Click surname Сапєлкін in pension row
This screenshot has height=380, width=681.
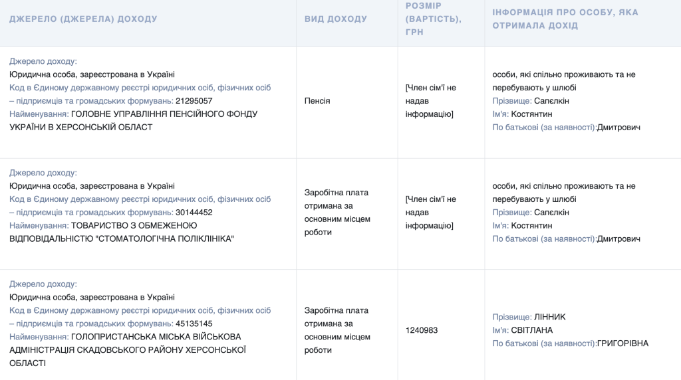coord(551,101)
